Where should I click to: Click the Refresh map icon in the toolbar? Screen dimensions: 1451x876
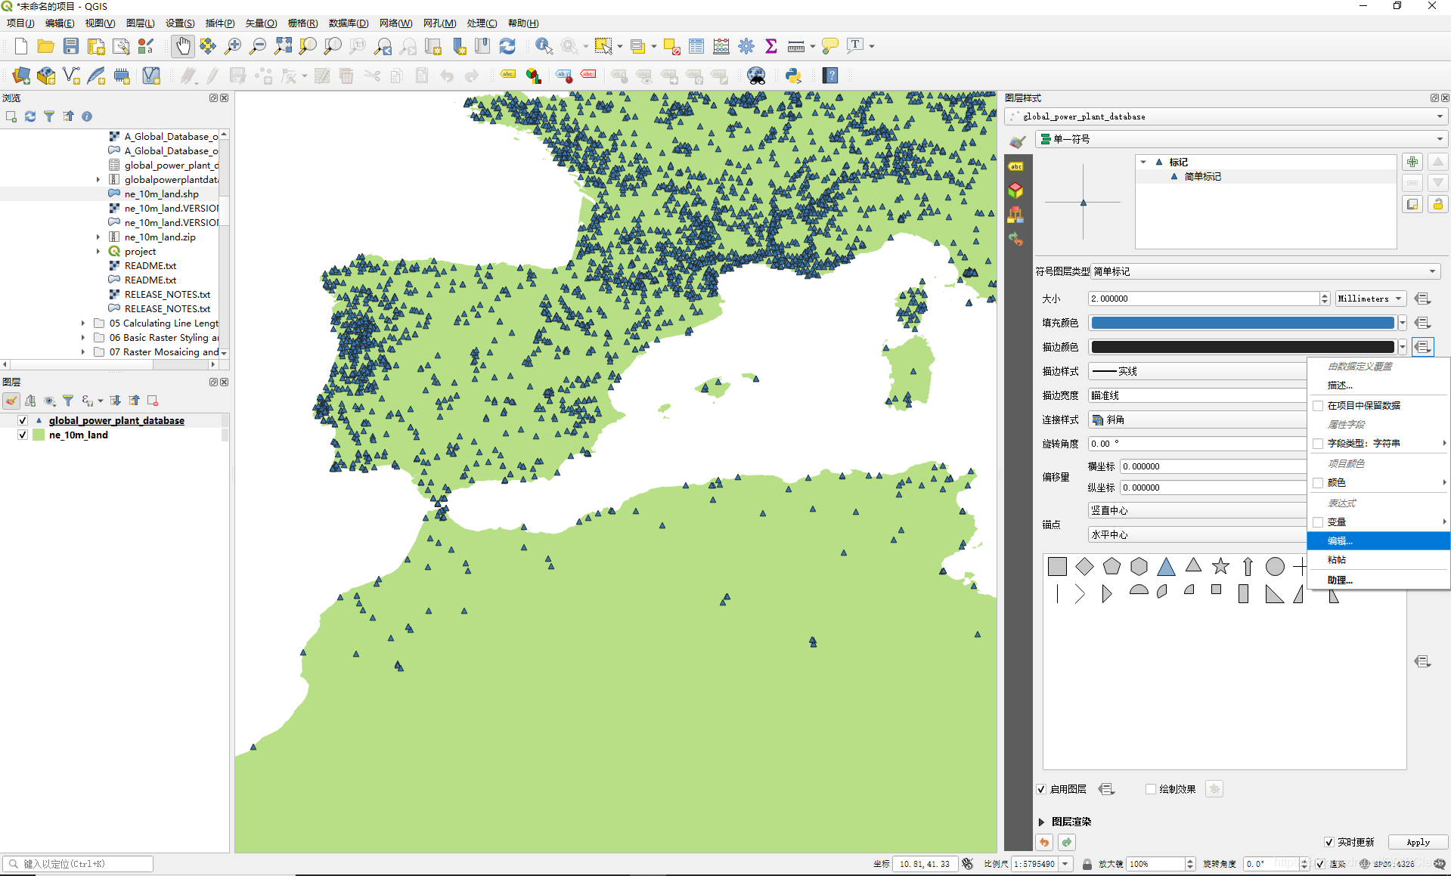coord(507,46)
